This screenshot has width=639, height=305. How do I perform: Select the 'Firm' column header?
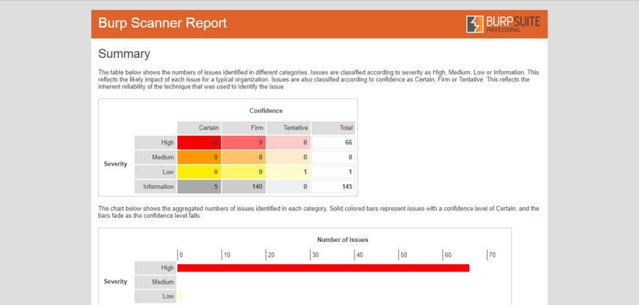coord(244,128)
